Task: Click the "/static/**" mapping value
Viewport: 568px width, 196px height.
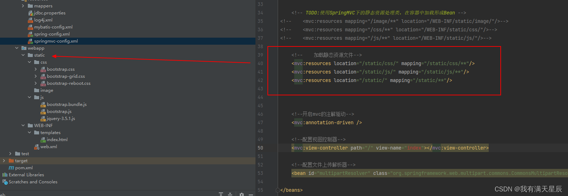Action: point(430,80)
